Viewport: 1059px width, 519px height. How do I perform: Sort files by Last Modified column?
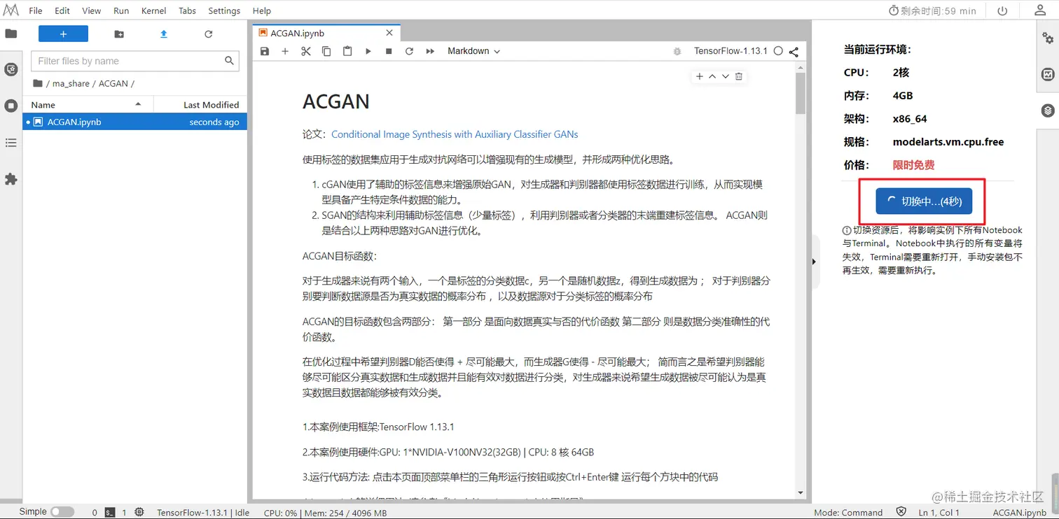(200, 105)
